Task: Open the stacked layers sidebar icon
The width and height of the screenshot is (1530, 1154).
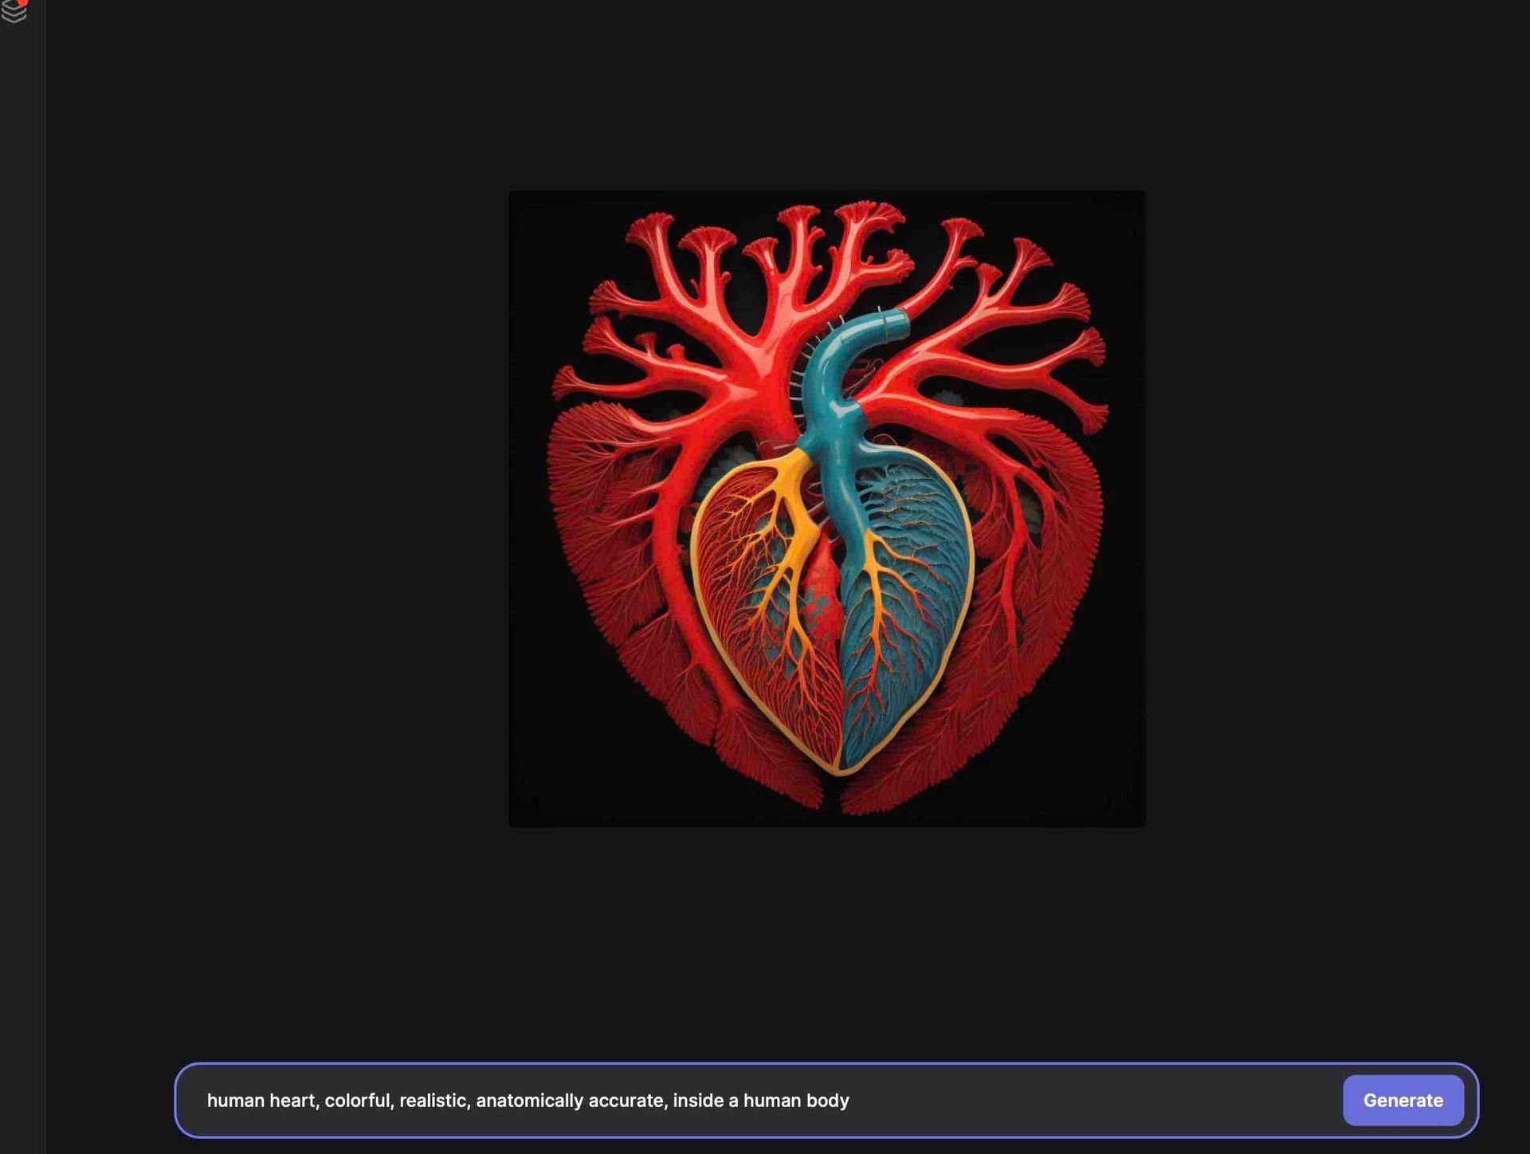Action: click(14, 12)
